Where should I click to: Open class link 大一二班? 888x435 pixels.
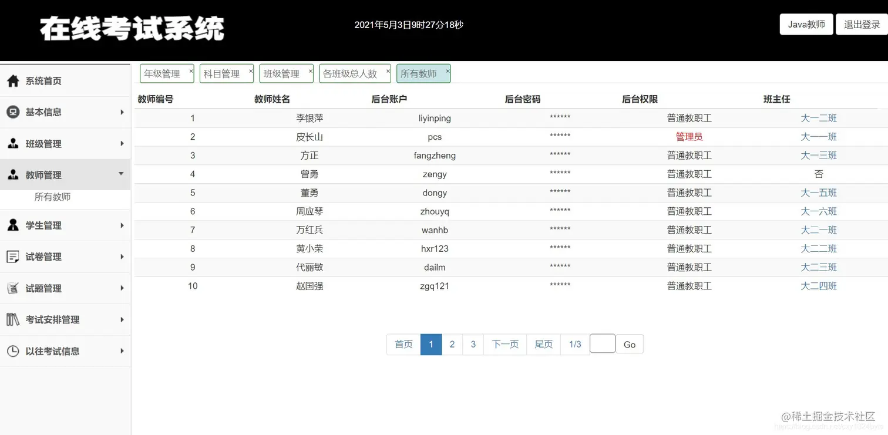(x=819, y=118)
